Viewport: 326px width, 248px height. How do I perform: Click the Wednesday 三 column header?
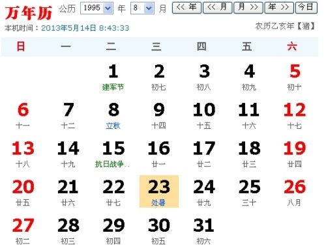[x=156, y=47]
